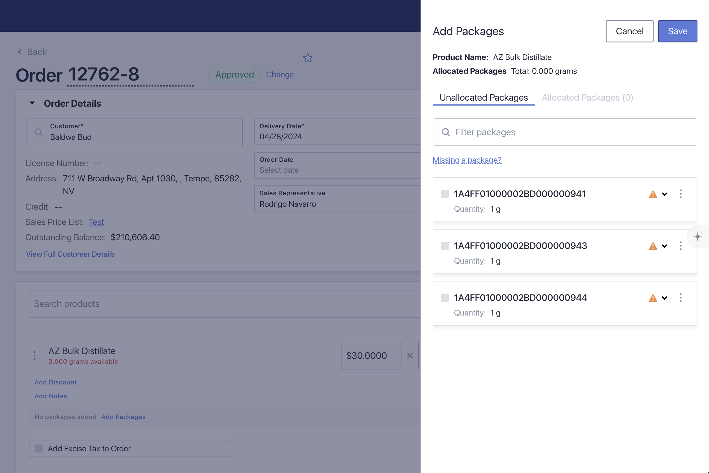The width and height of the screenshot is (709, 473).
Task: Expand details of package ending 0944
Action: tap(664, 298)
